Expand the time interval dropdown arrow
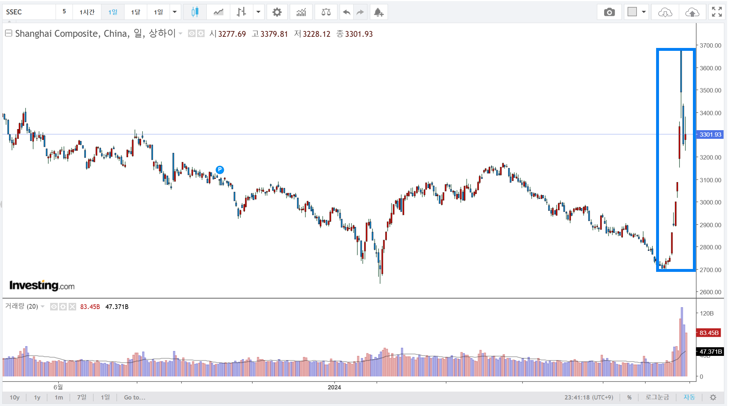729x406 pixels. point(175,12)
